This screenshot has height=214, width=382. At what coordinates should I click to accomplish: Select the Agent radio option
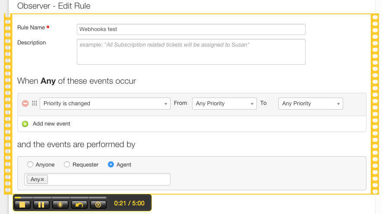(x=111, y=164)
